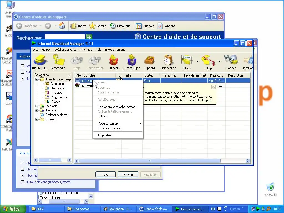Sort by Taux de transfert column

coord(194,75)
